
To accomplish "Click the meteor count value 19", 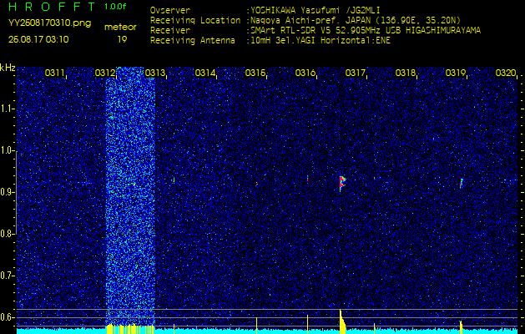I will coord(122,39).
